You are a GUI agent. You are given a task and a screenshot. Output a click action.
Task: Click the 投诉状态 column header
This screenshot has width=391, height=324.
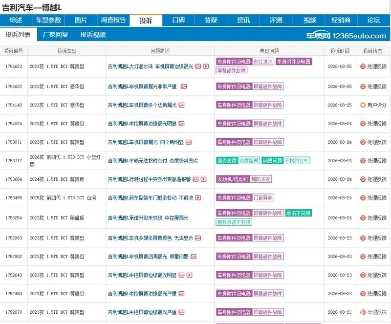(x=372, y=51)
